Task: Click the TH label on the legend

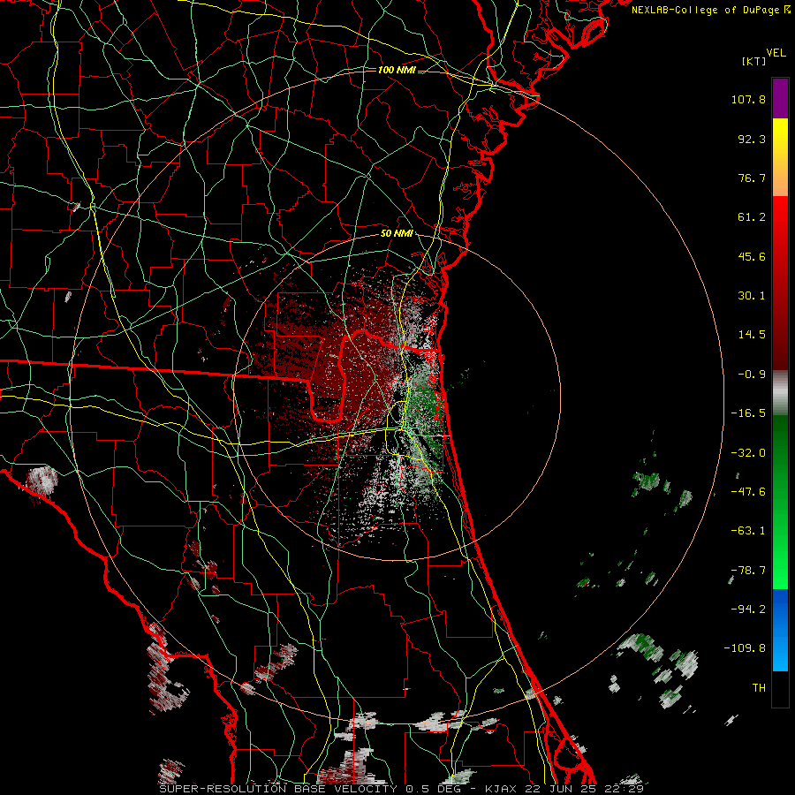Action: click(x=759, y=688)
